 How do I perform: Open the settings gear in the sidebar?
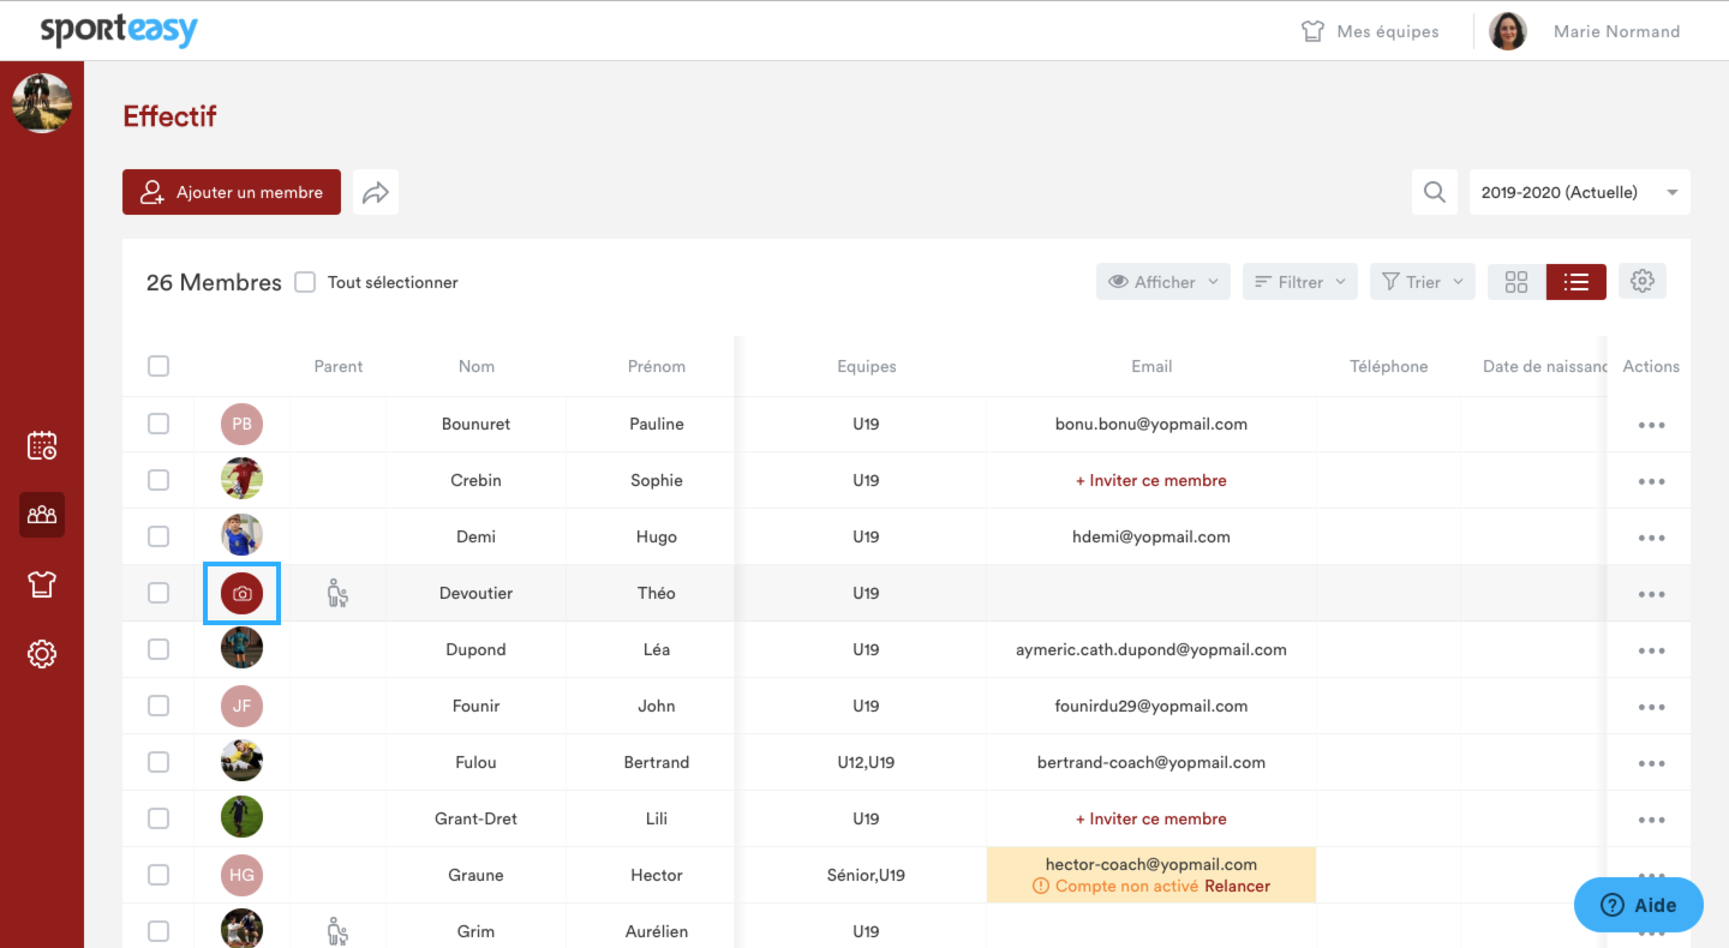[41, 653]
